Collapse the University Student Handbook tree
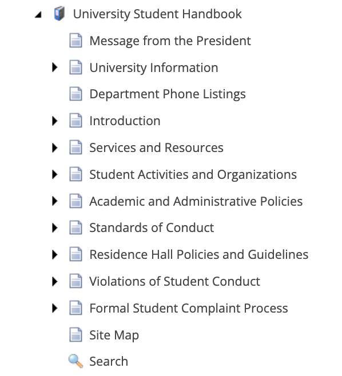342x376 pixels. (38, 15)
